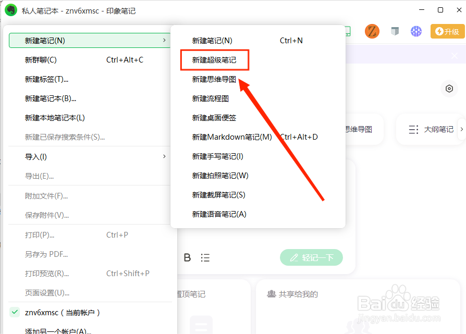Click 添加另一个帐户(A)... entry
This screenshot has height=334, width=466.
click(90, 330)
